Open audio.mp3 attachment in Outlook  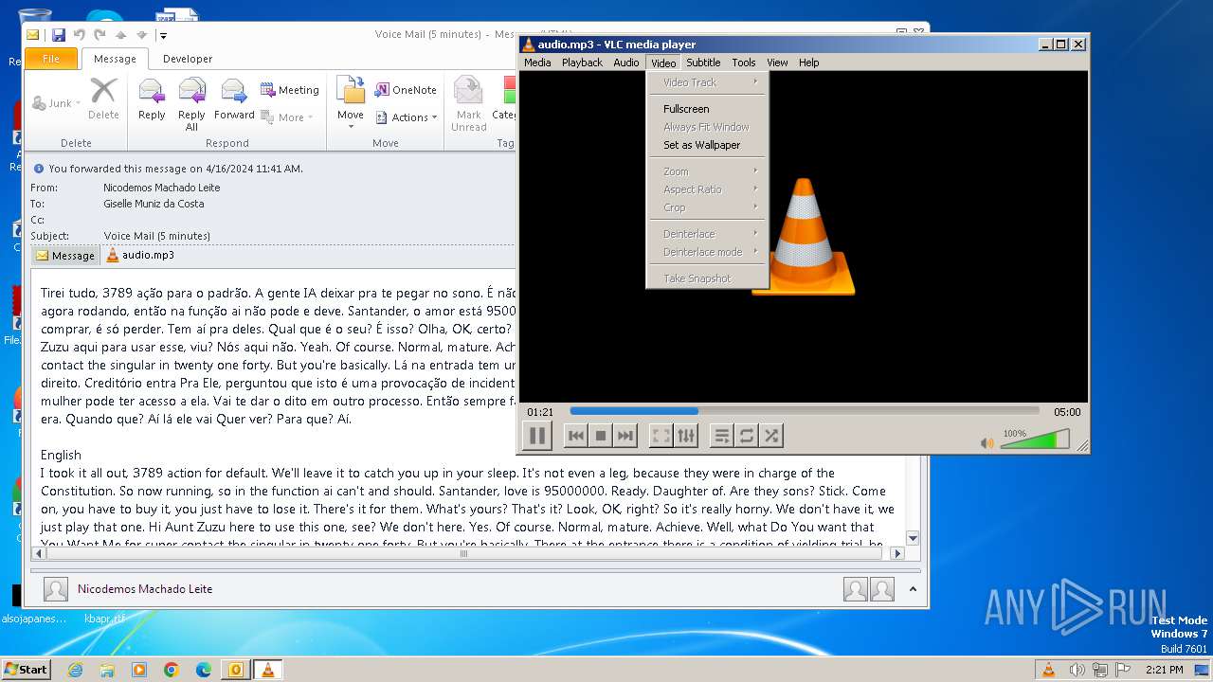pyautogui.click(x=140, y=255)
